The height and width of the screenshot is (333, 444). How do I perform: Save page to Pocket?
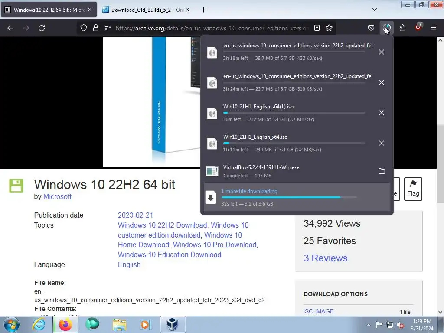coord(371,28)
